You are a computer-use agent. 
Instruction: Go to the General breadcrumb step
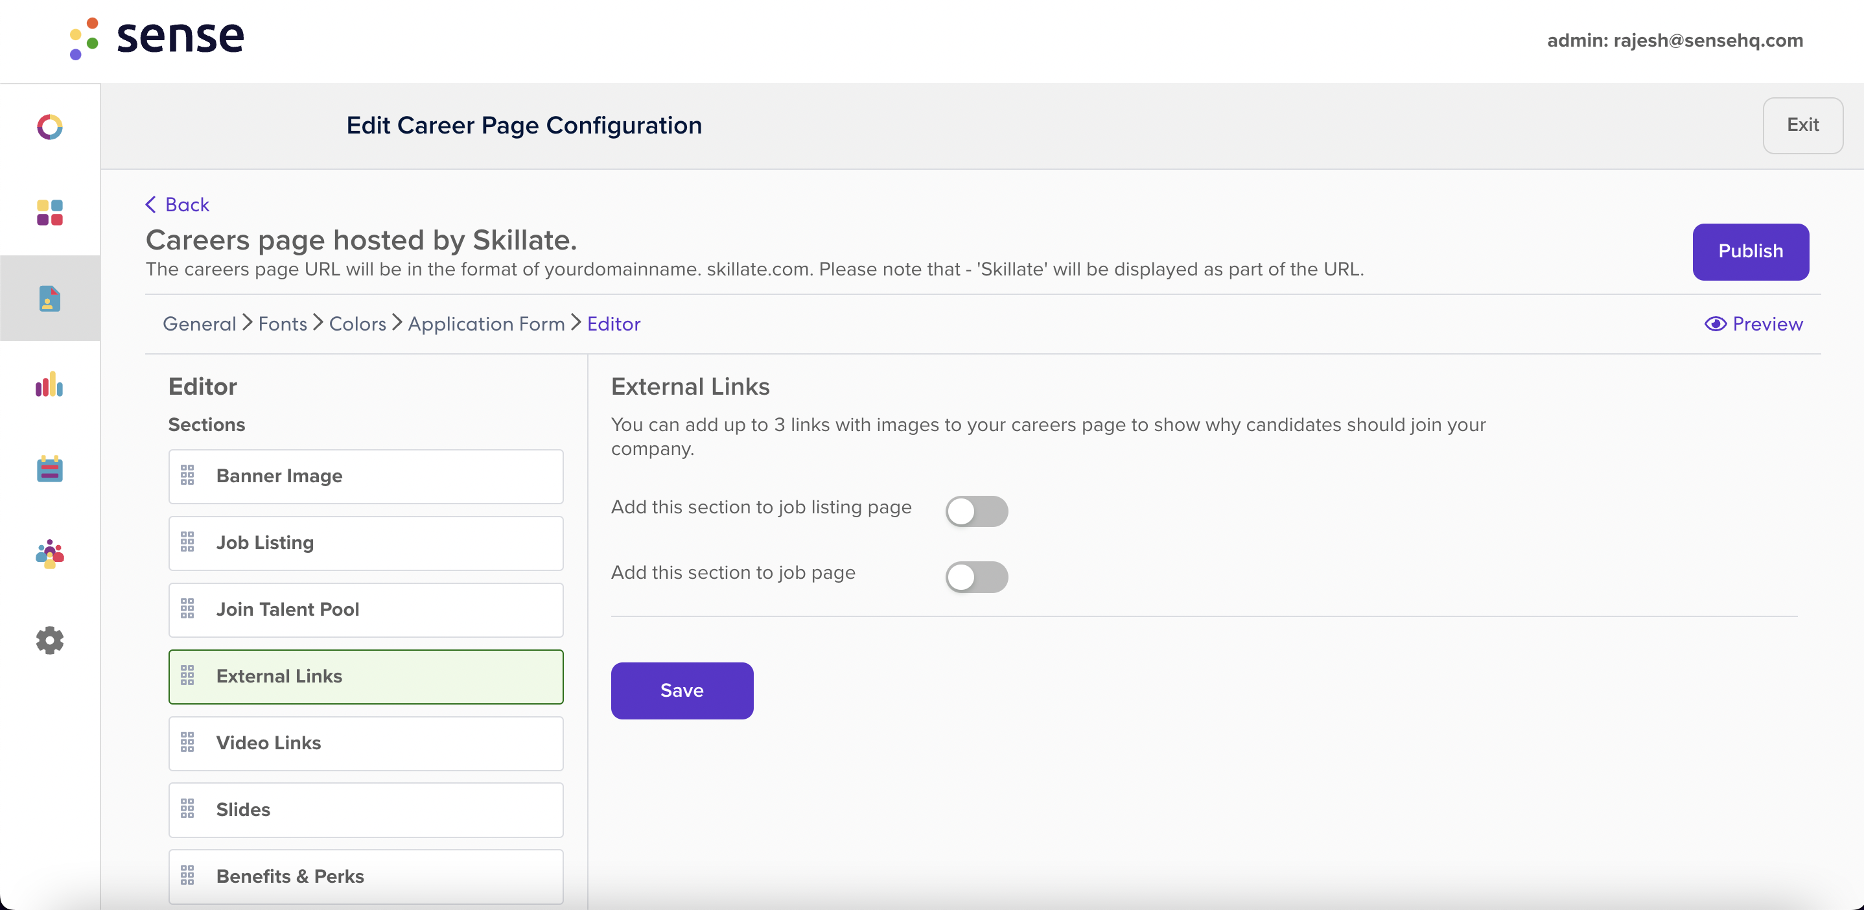tap(199, 323)
